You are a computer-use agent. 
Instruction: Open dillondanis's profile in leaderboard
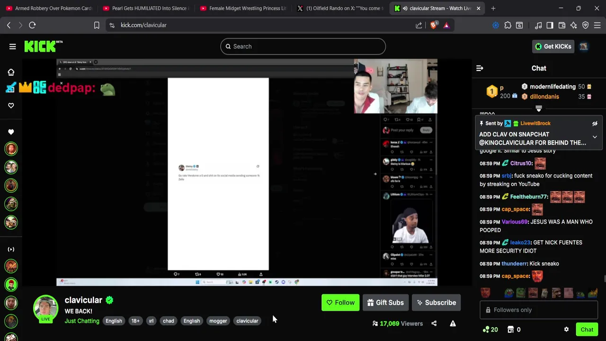(544, 97)
